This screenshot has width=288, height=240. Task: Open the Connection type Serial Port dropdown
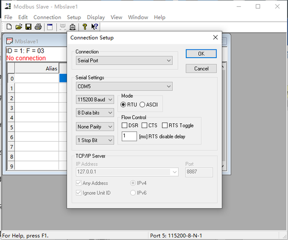[124, 60]
